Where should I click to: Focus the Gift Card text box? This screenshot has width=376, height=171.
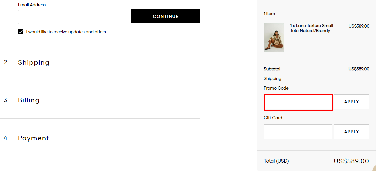[x=298, y=132]
